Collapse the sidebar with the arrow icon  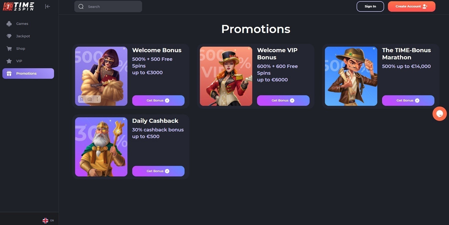pos(47,6)
